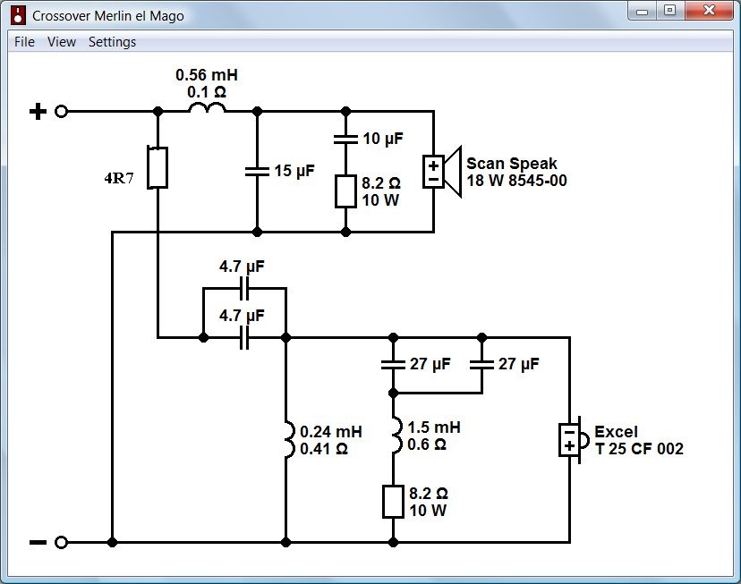Maximize the Crossover window
The image size is (741, 584).
(669, 11)
